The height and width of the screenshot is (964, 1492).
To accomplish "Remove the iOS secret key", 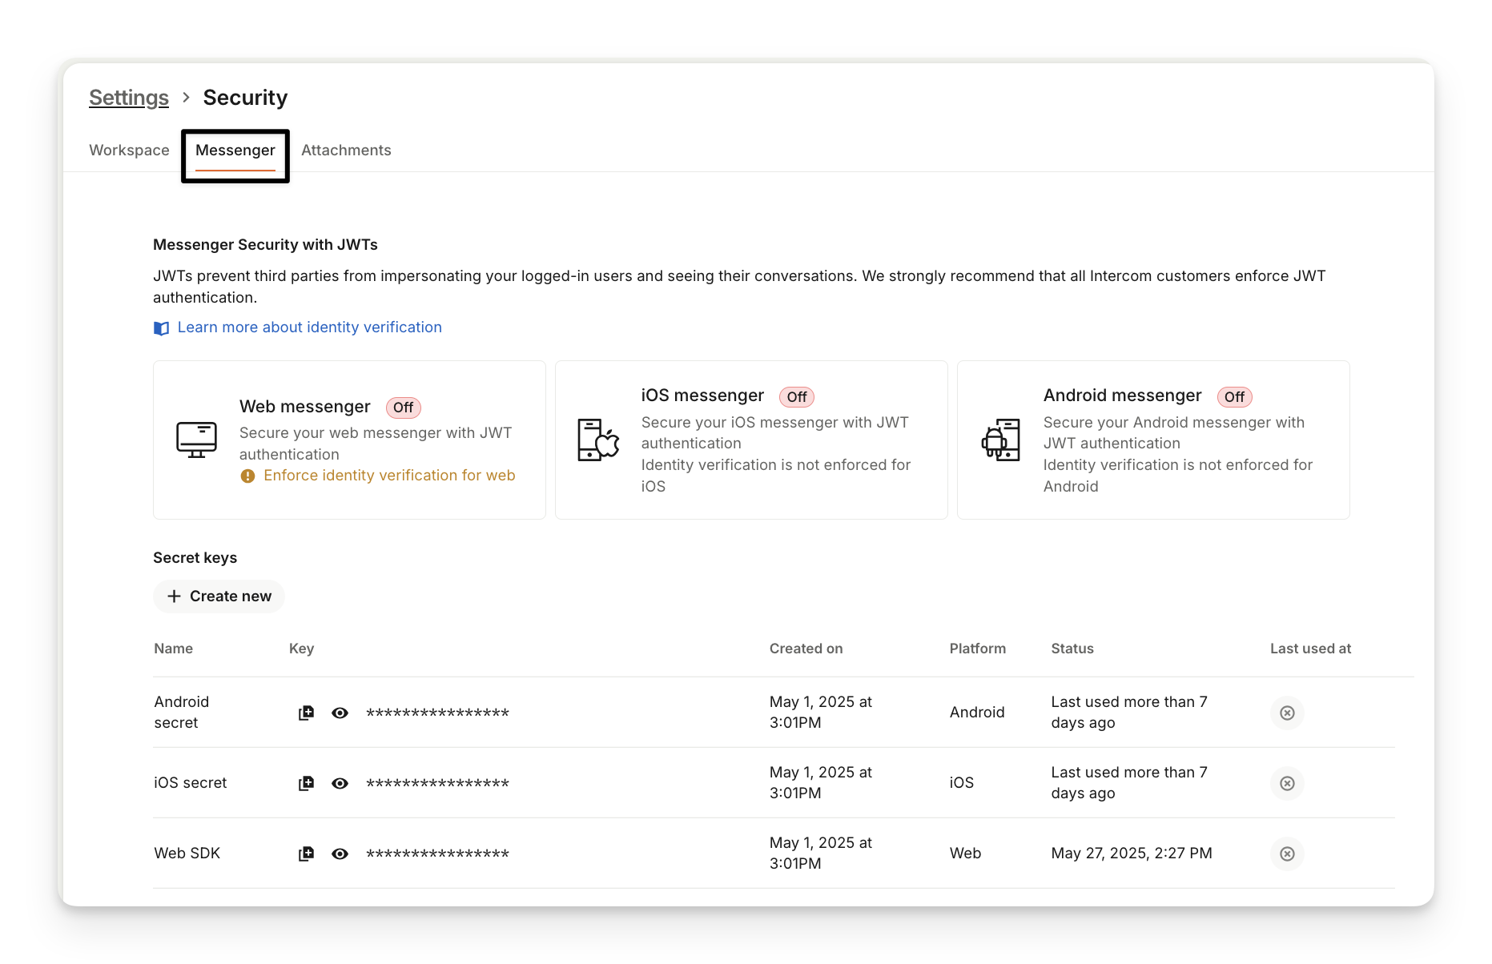I will [1287, 783].
